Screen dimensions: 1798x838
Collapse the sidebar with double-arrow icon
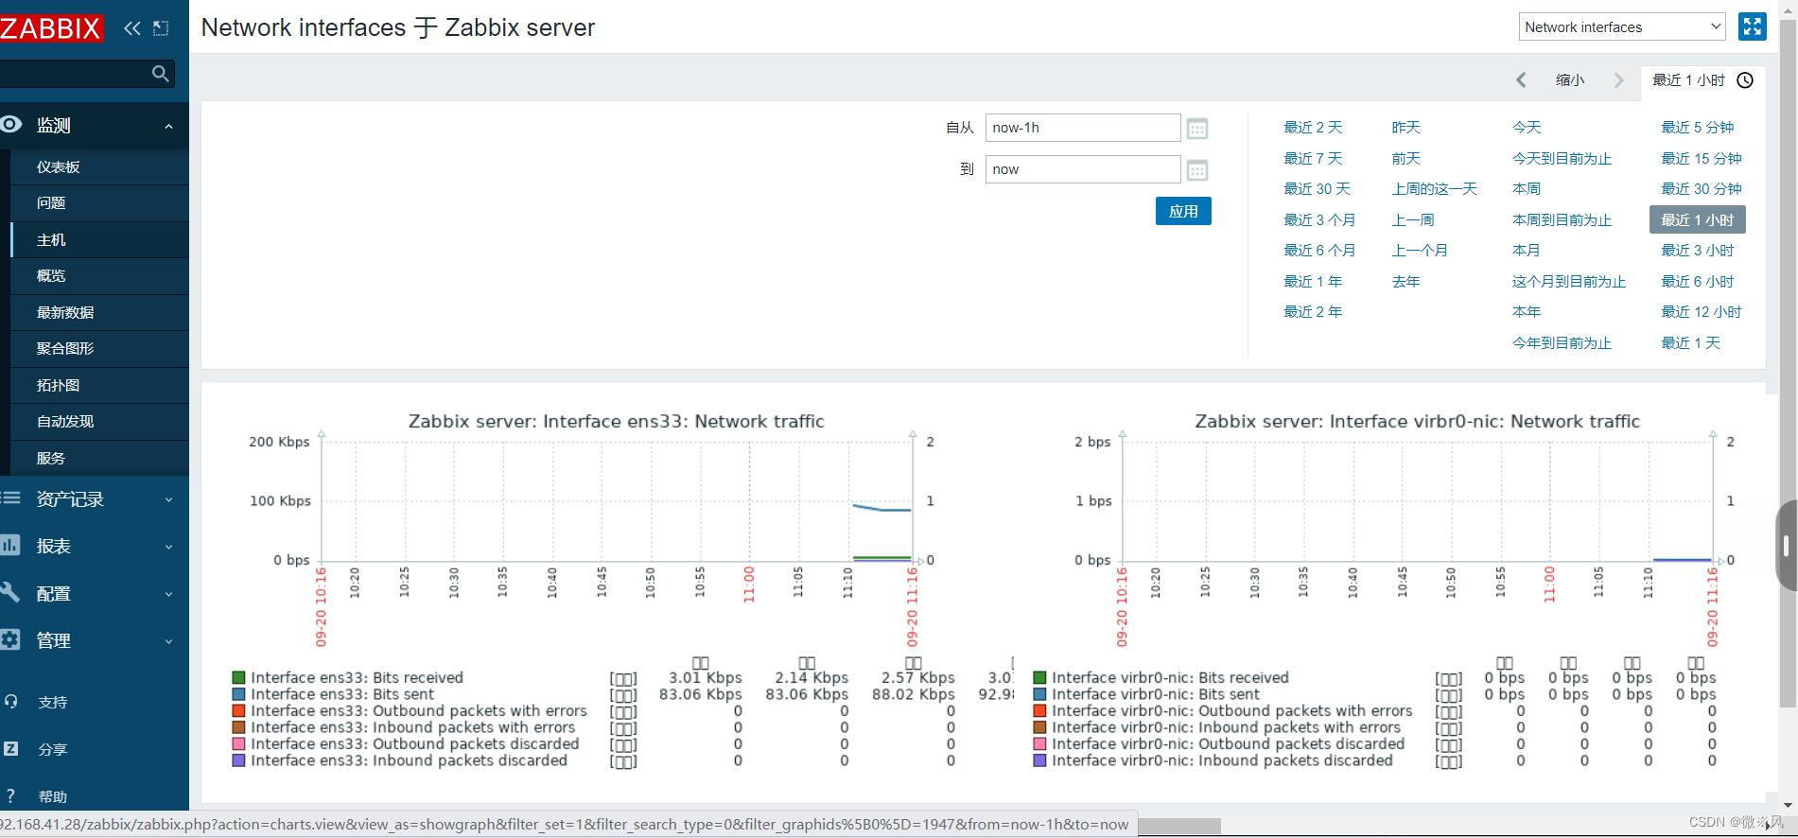(132, 28)
